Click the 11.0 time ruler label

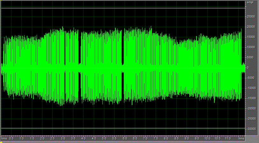(x=228, y=138)
